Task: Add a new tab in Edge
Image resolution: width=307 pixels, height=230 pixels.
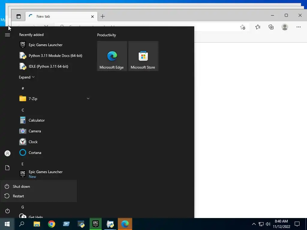Action: (x=103, y=16)
